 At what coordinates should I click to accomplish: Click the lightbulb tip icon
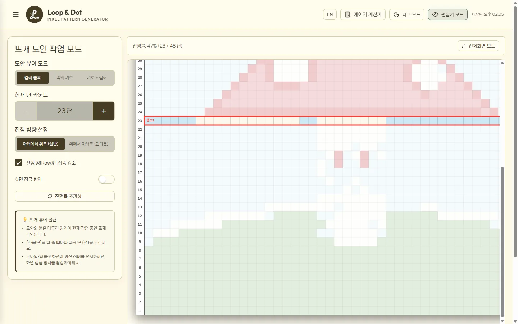click(25, 220)
